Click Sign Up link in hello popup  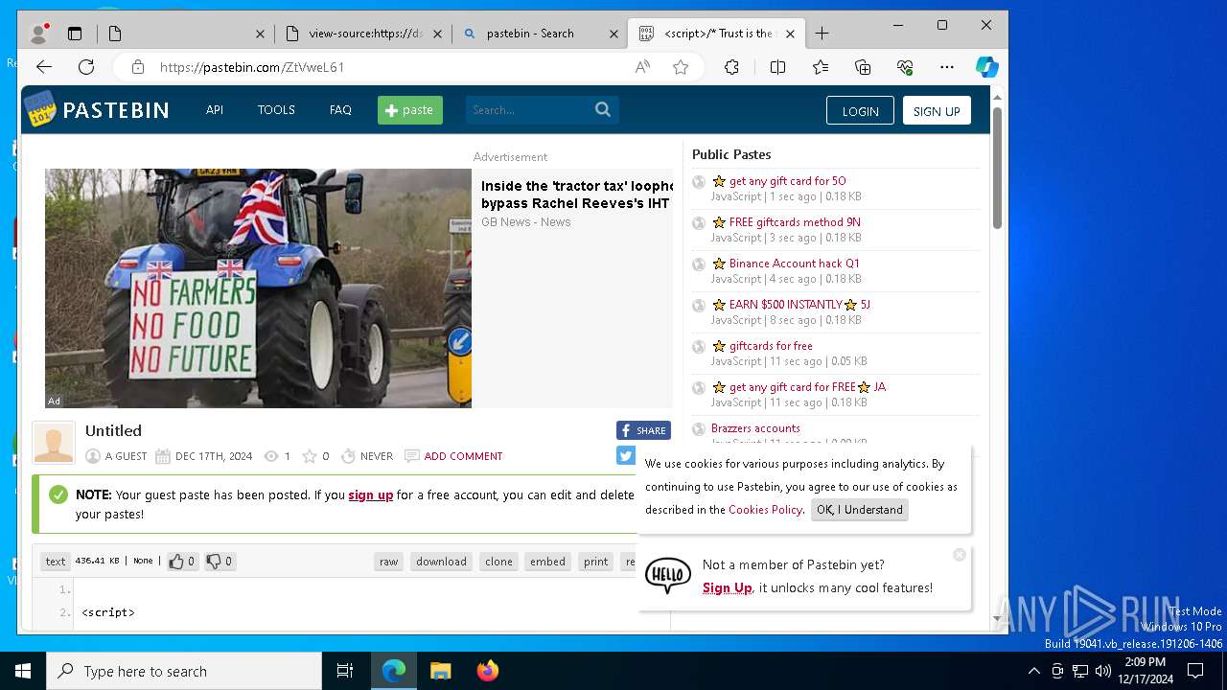coord(728,588)
